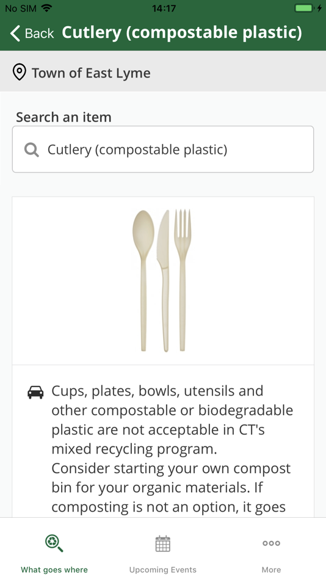This screenshot has height=580, width=326.
Task: Tap the disposal instructions text
Action: (172, 449)
